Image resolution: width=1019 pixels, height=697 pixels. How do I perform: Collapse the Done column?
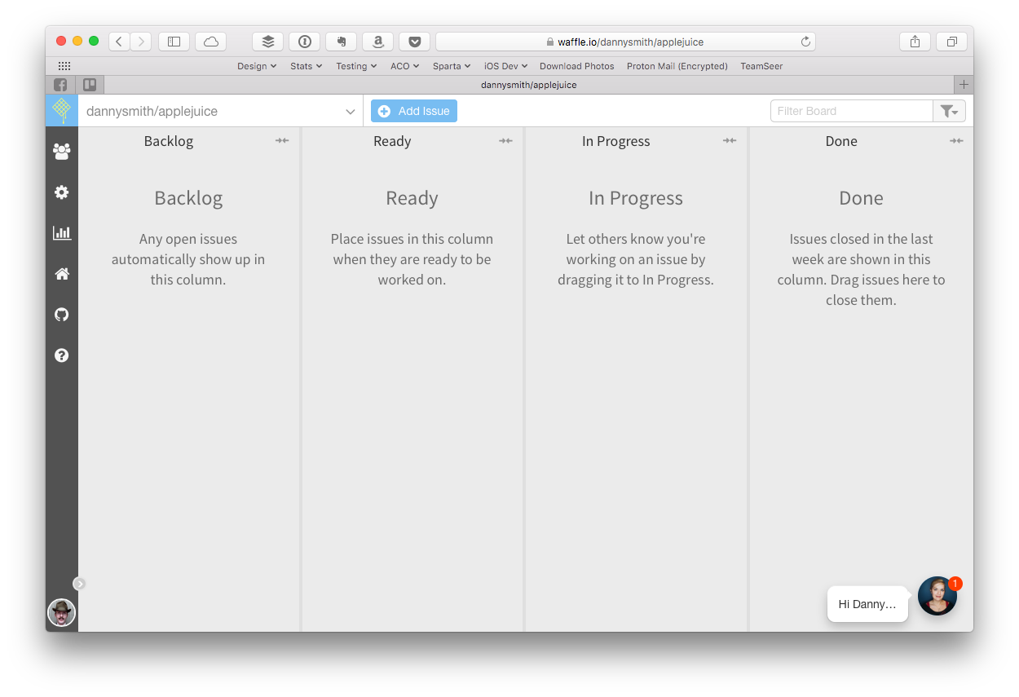956,141
